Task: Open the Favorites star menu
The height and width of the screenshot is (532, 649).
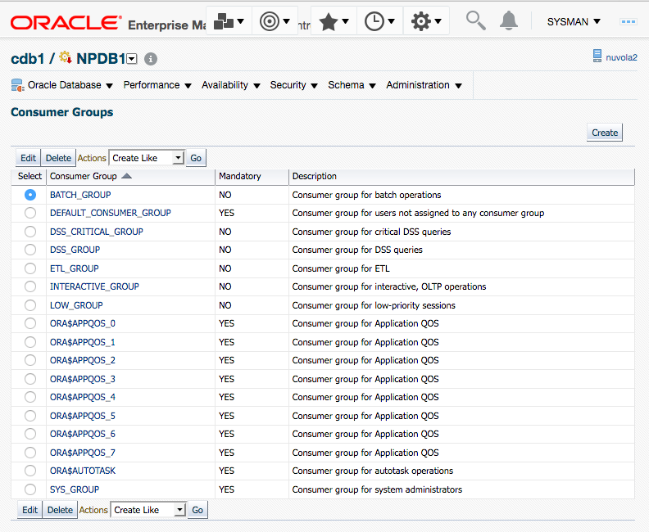Action: (x=334, y=21)
